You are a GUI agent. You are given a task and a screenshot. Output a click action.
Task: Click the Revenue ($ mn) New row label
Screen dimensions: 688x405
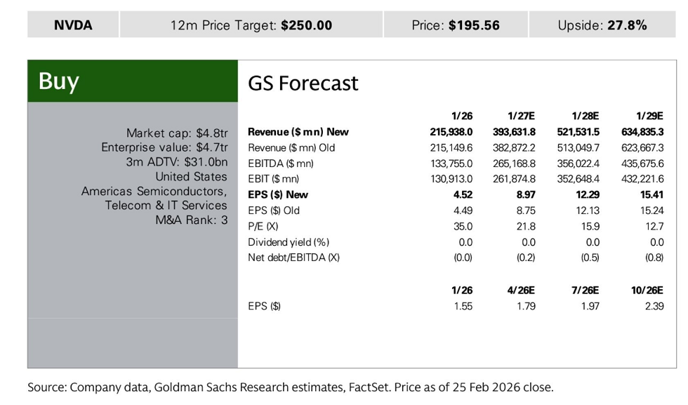tap(298, 132)
